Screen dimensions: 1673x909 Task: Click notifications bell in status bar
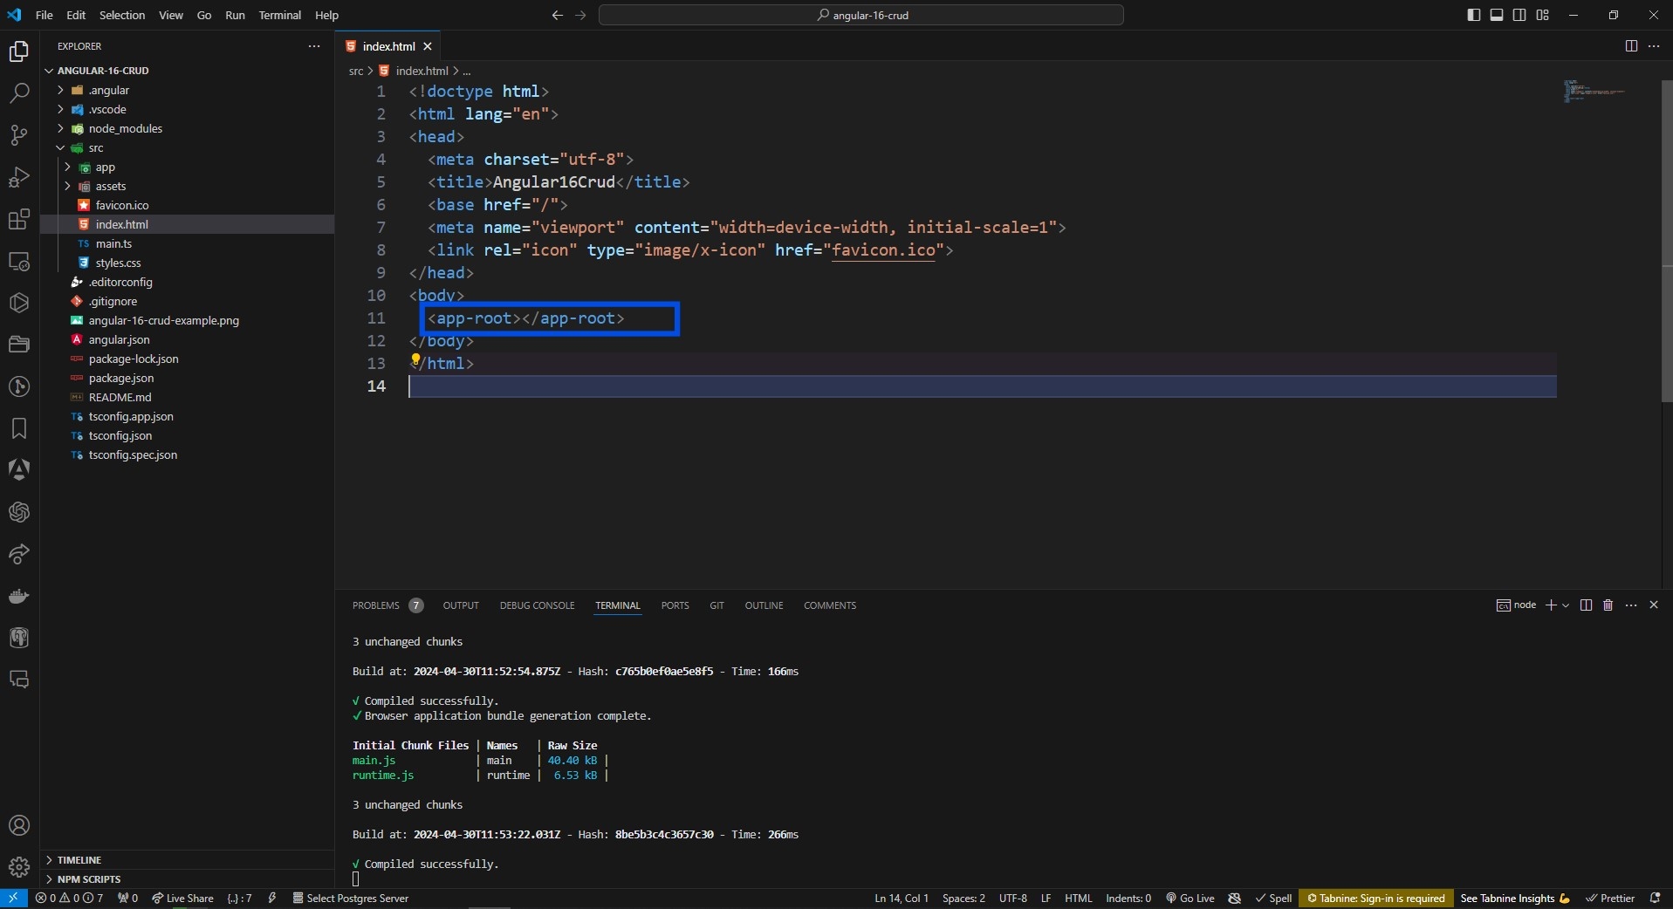pos(1656,899)
